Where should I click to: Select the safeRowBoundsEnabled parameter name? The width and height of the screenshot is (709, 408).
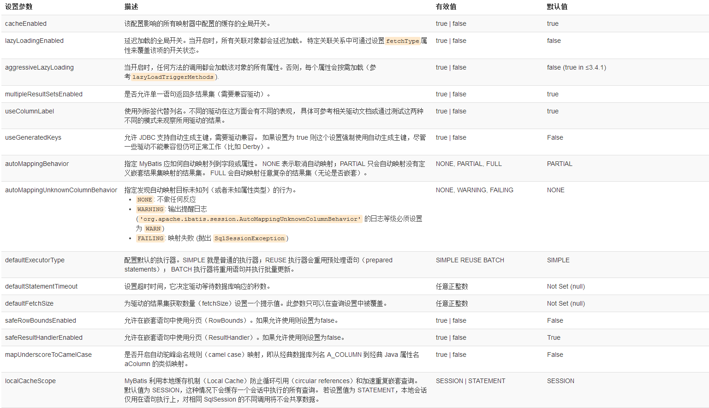(41, 320)
